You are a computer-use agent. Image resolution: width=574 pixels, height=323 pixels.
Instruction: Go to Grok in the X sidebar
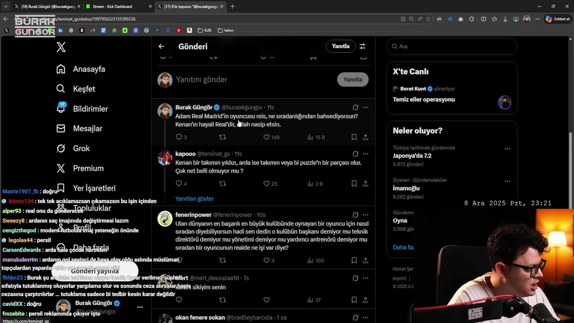[x=73, y=148]
